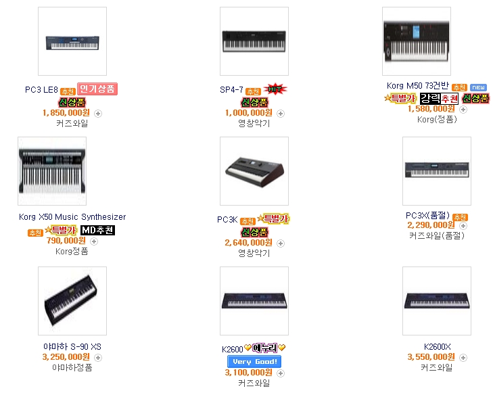Click the plus icon next to the 3,100,000원 price
This screenshot has width=493, height=395.
[281, 373]
